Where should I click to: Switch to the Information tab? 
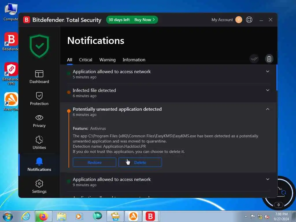coord(134,60)
